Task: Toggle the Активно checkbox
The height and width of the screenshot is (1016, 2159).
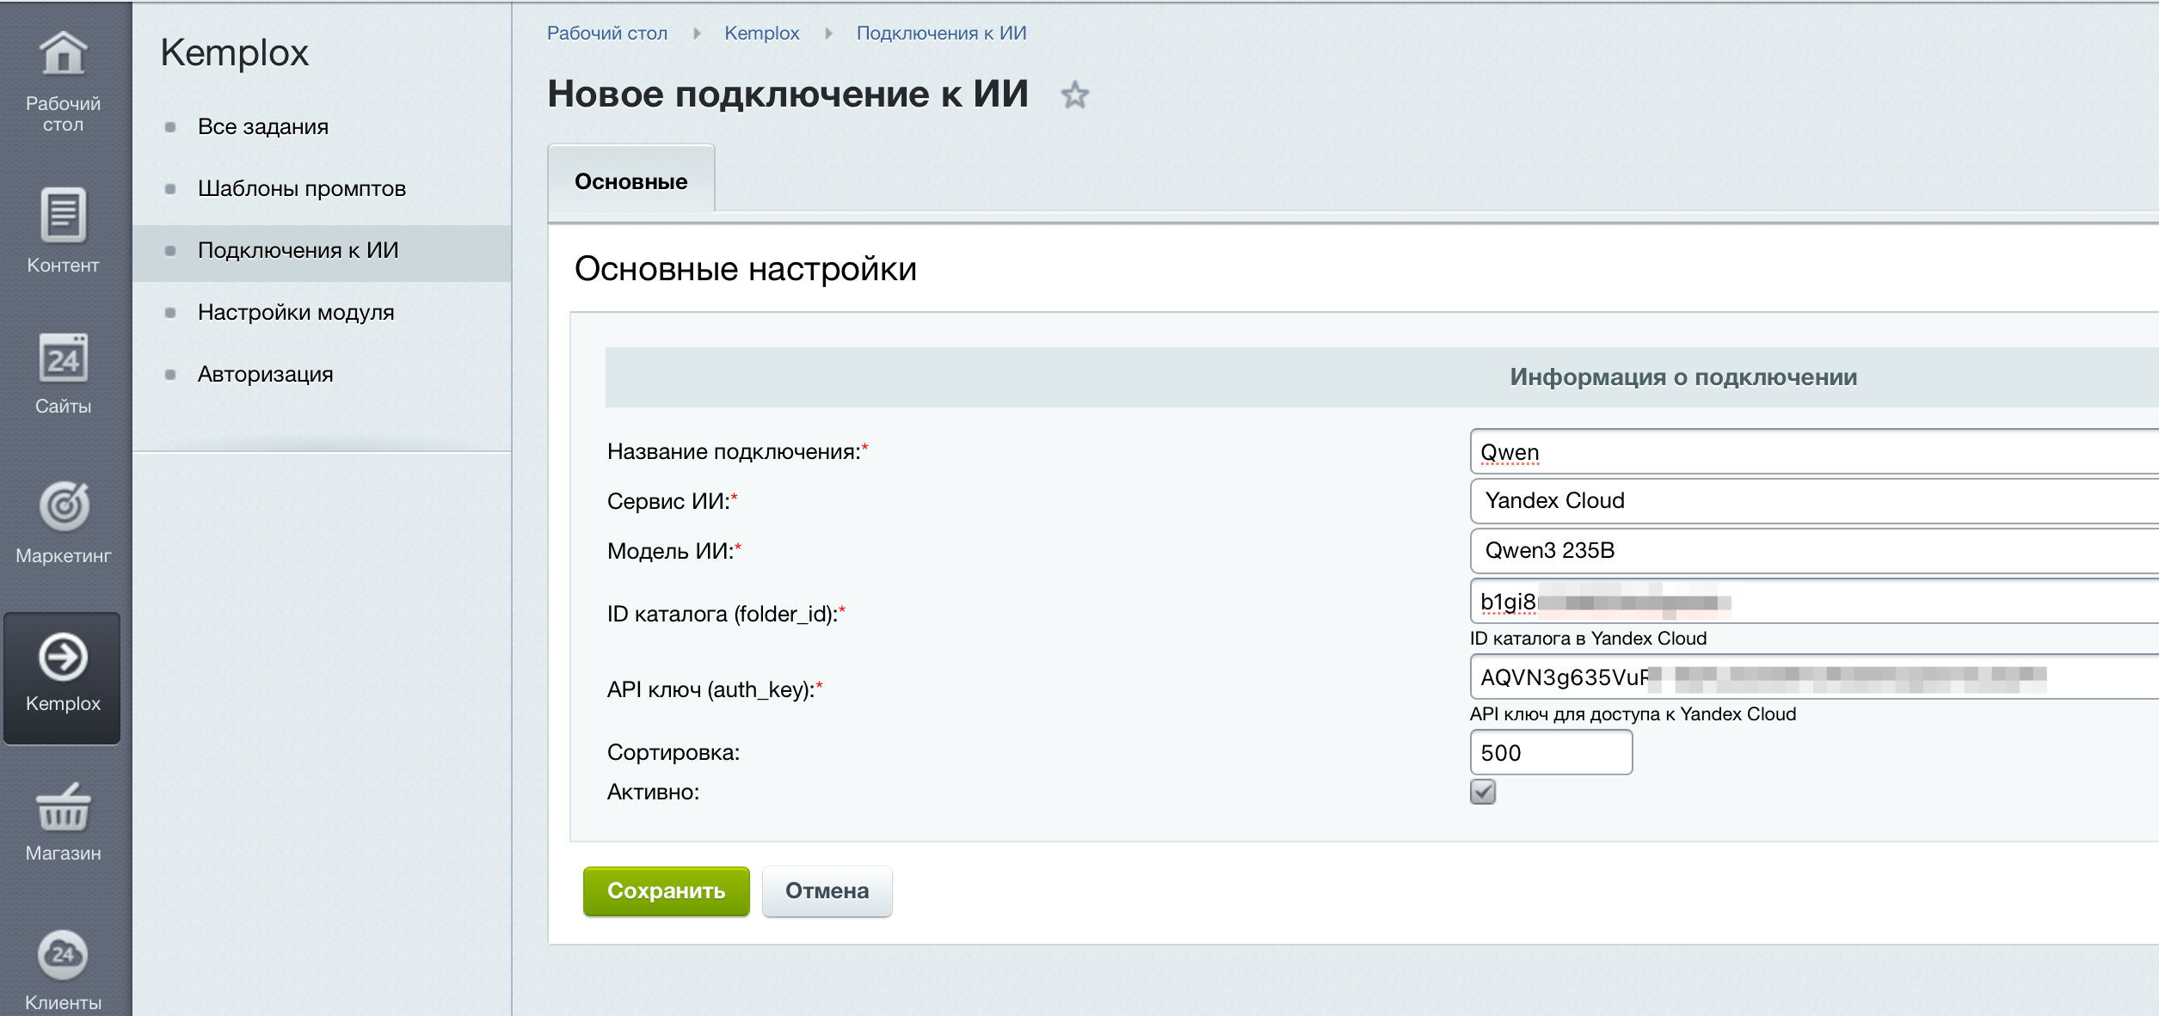Action: pos(1483,792)
